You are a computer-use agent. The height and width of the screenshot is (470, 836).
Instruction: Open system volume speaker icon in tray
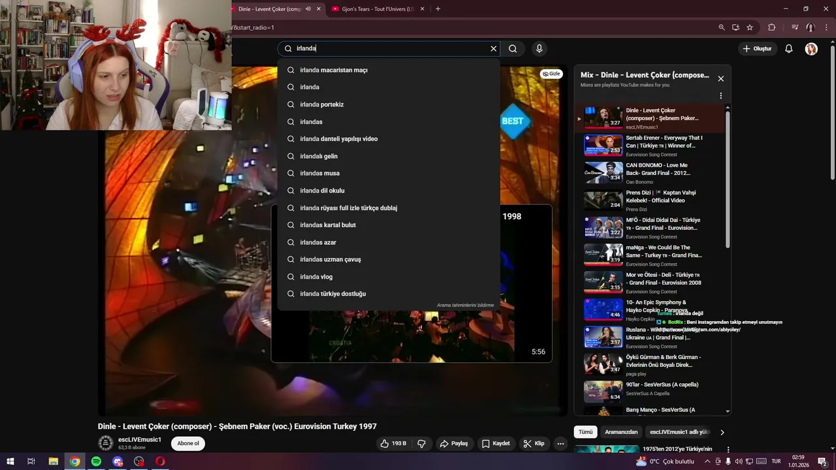tap(739, 462)
